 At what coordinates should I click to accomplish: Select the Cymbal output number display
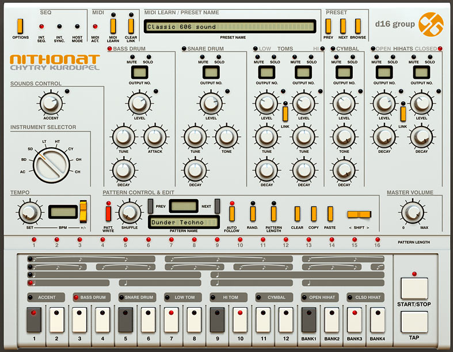coord(344,72)
